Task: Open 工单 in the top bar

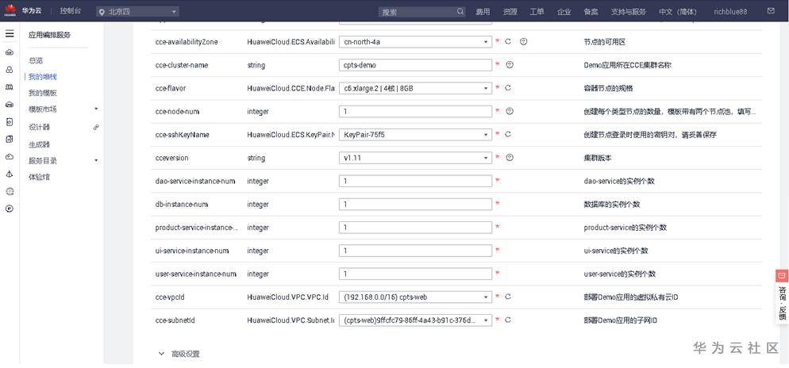Action: pos(537,12)
